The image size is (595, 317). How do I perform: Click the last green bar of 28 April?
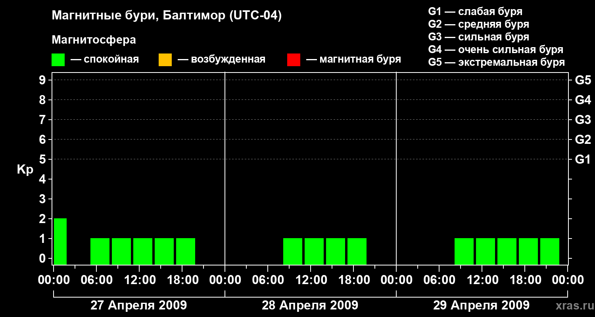pyautogui.click(x=357, y=251)
